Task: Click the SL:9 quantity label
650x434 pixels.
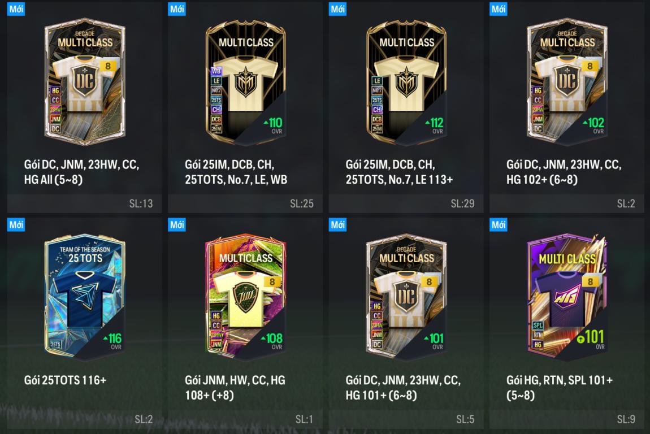Action: 626,419
